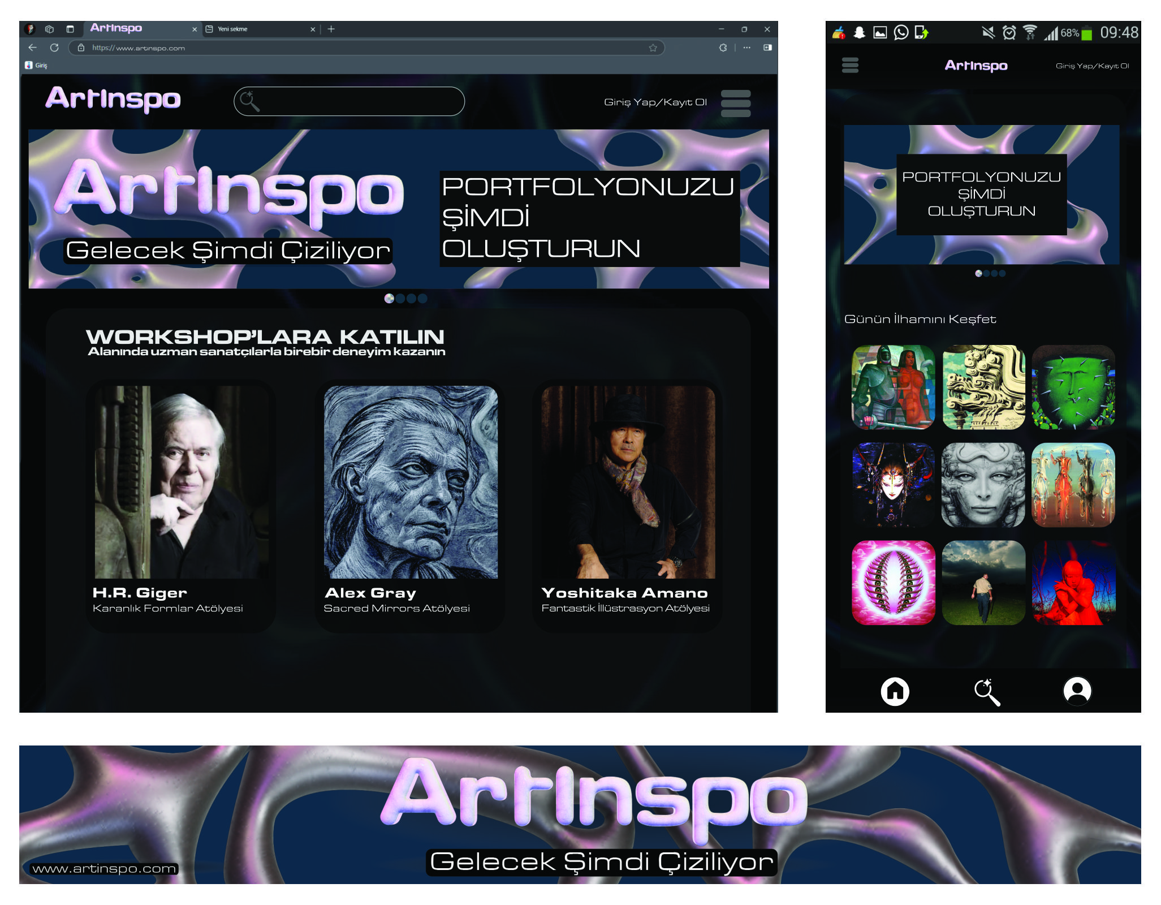Viewport: 1161px width, 905px height.
Task: Click Giriş Yap/Kayıt Ol on desktop header
Action: click(655, 102)
